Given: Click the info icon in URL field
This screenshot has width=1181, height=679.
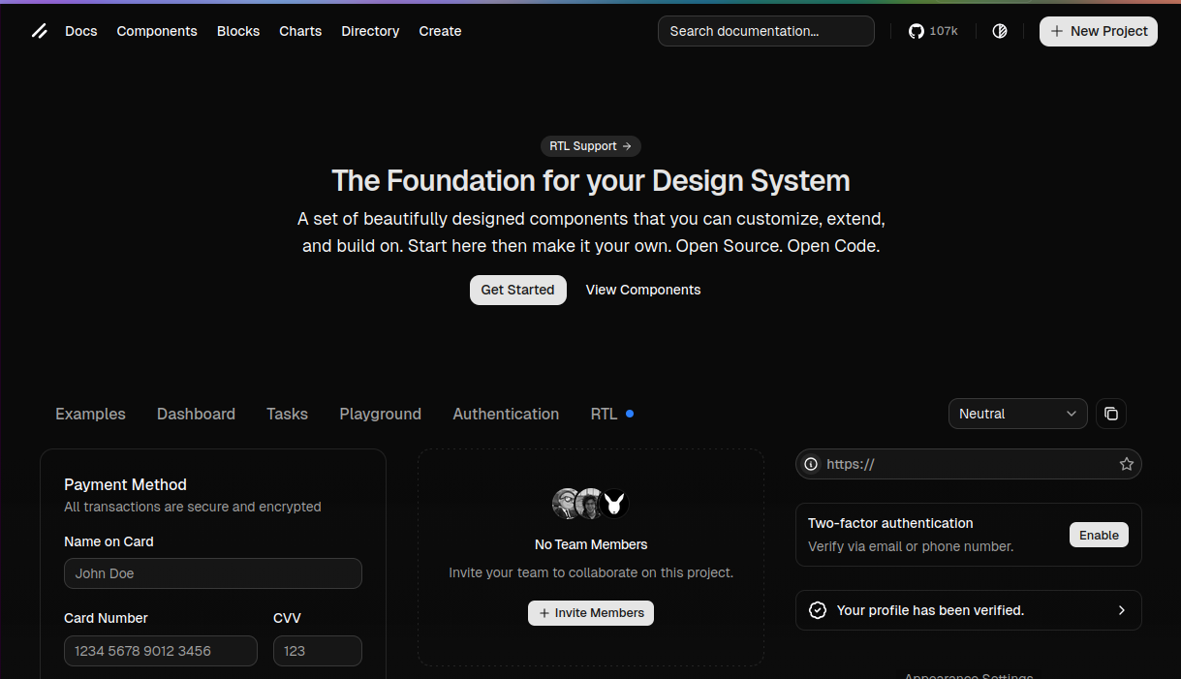Looking at the screenshot, I should (x=811, y=464).
